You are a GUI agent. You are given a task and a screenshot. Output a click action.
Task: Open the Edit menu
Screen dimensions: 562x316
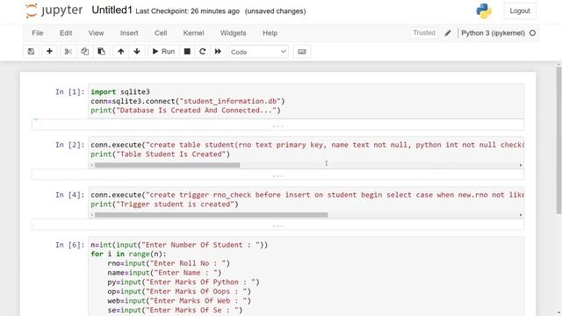66,33
